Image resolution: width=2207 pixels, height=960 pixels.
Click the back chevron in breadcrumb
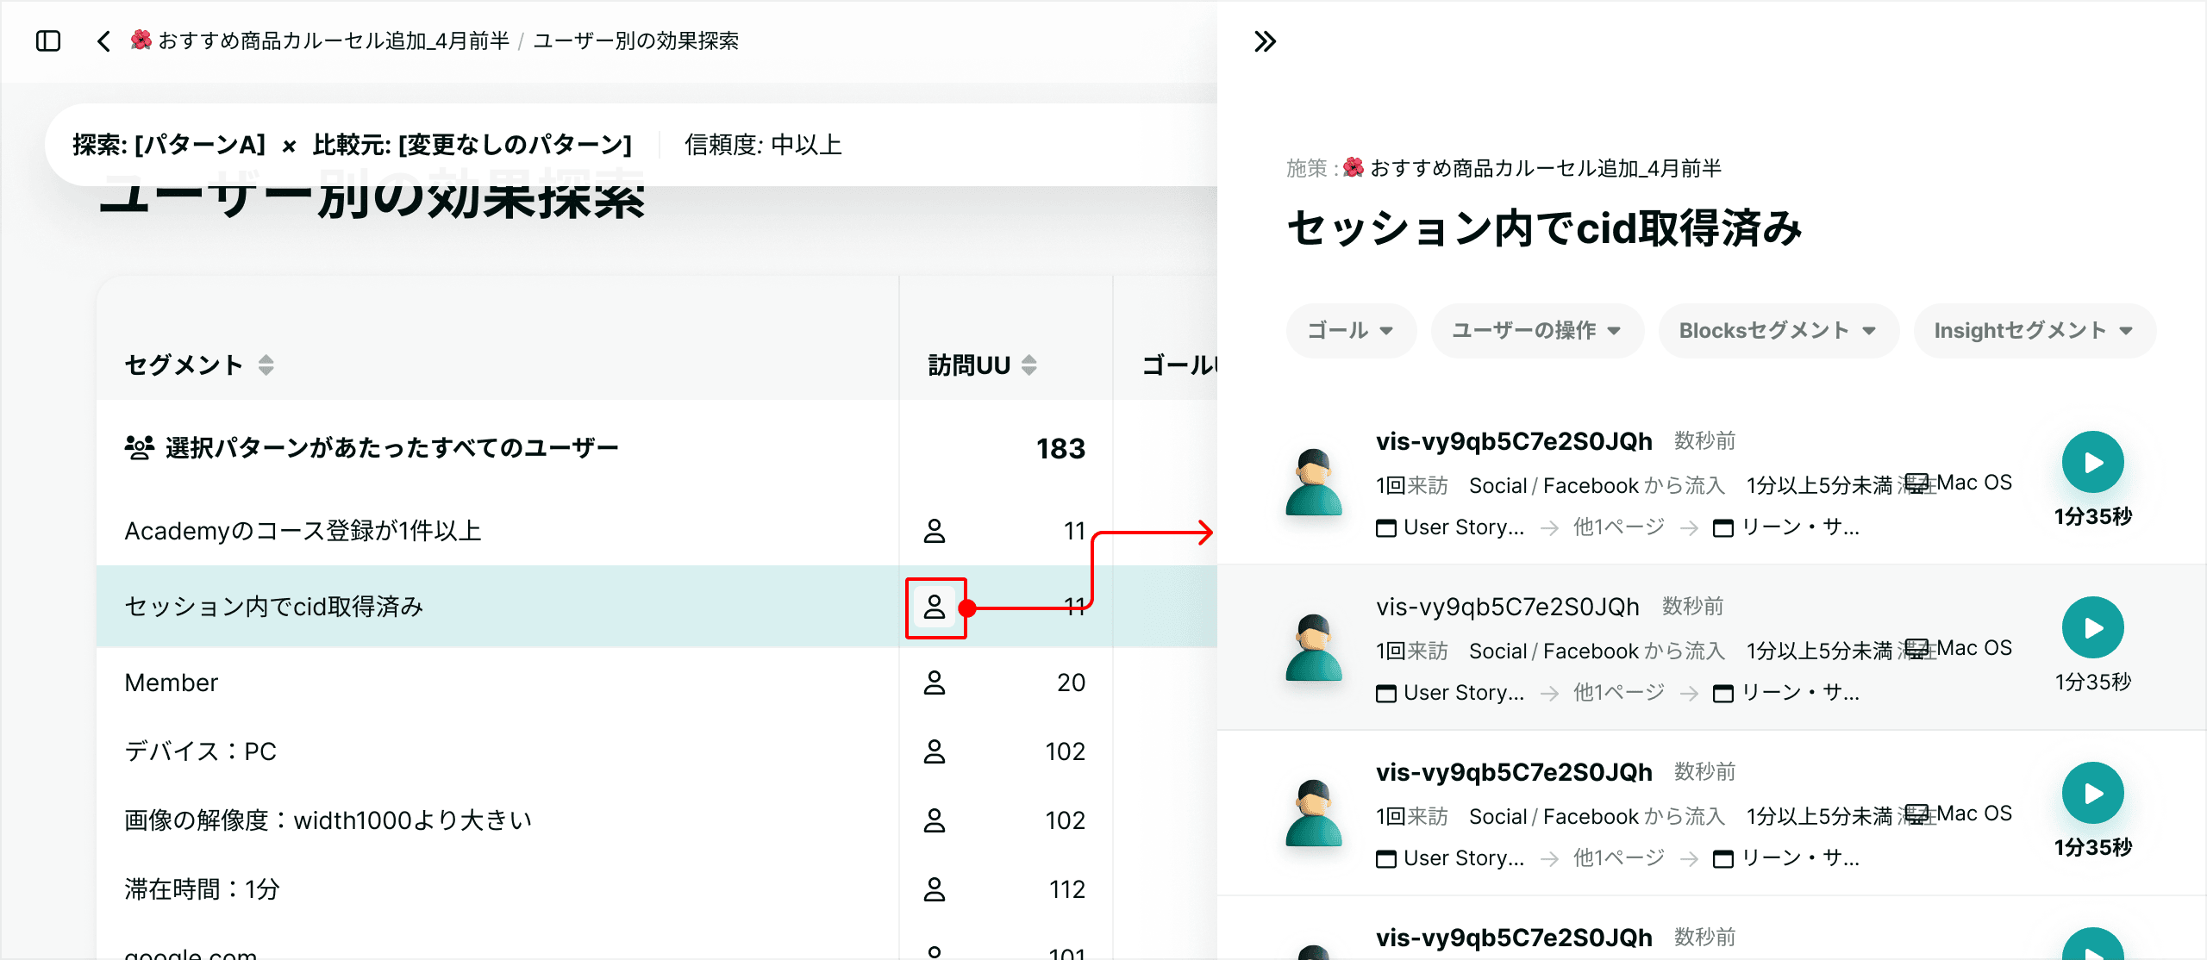click(x=103, y=41)
